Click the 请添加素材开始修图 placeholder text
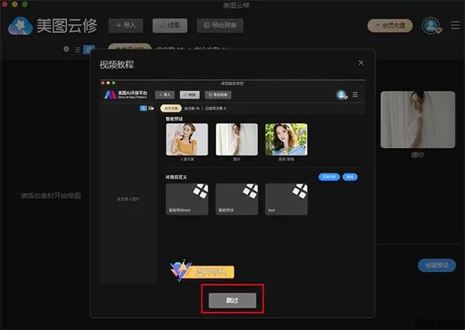 50,196
